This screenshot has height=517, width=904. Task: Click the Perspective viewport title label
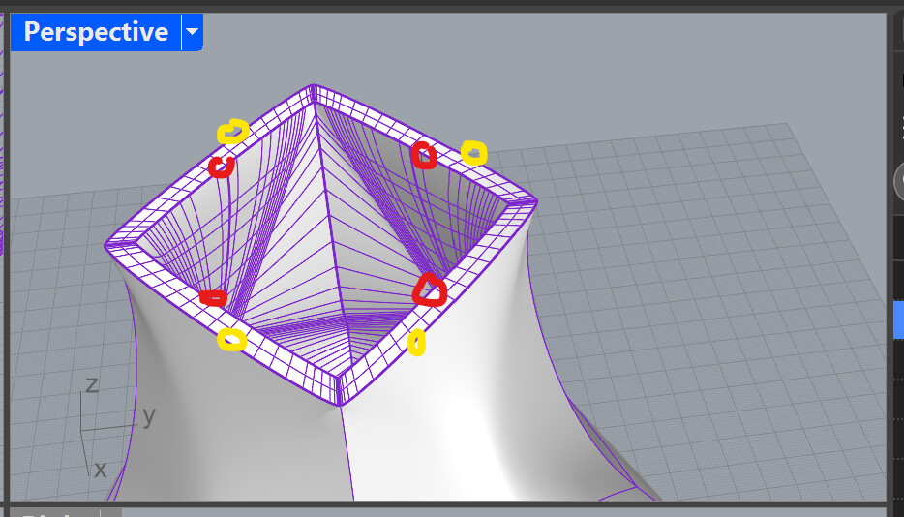tap(95, 33)
